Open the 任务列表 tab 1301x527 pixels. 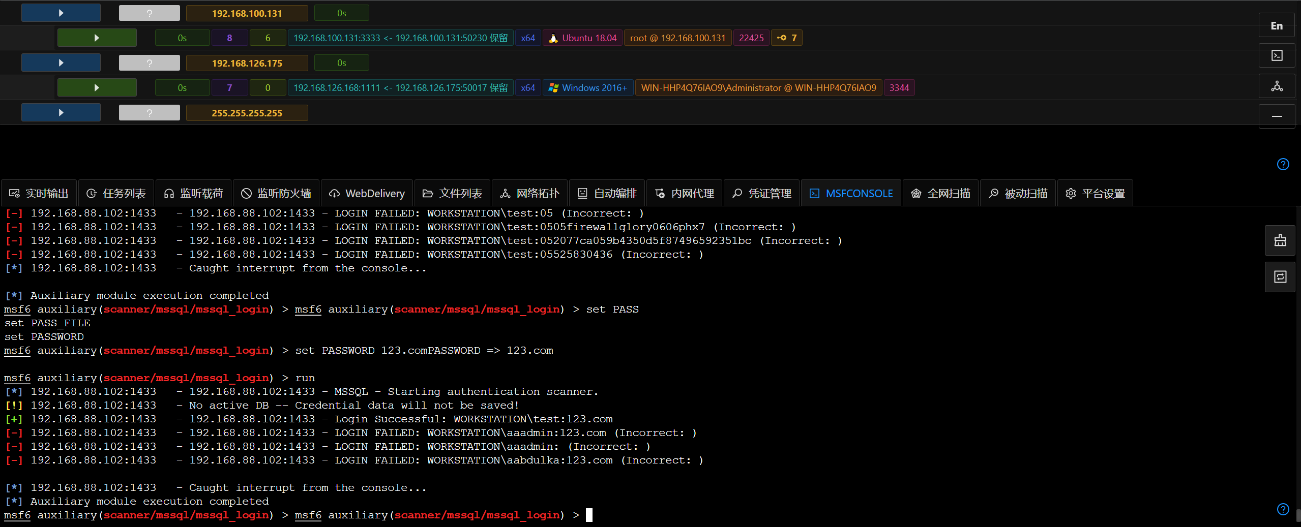coord(116,193)
